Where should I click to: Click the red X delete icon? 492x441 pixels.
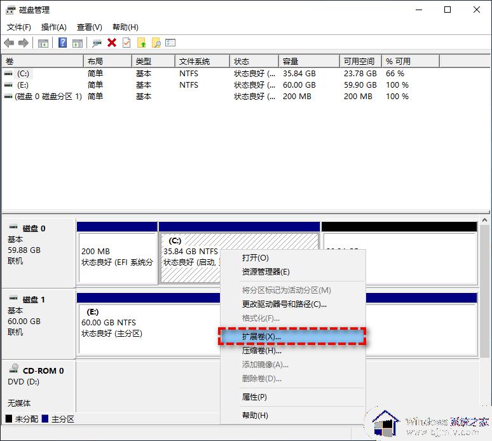(112, 43)
